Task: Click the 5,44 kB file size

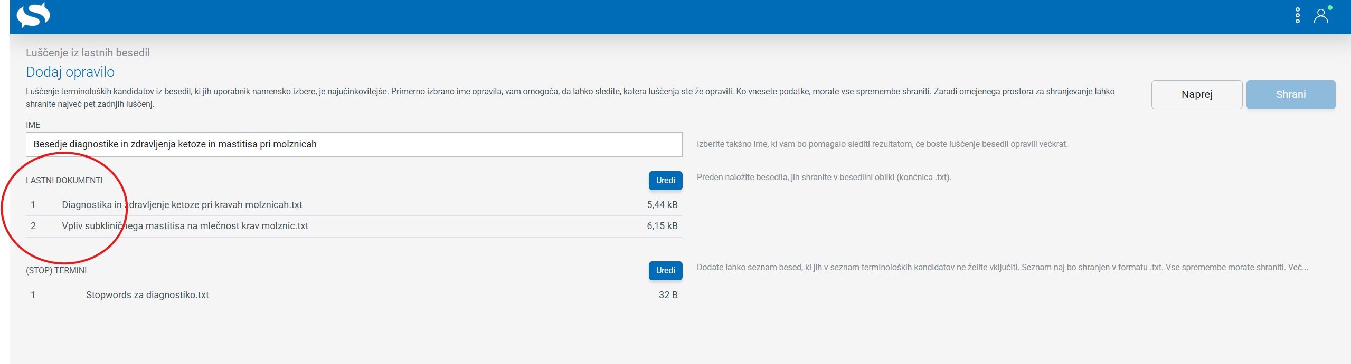Action: [662, 205]
